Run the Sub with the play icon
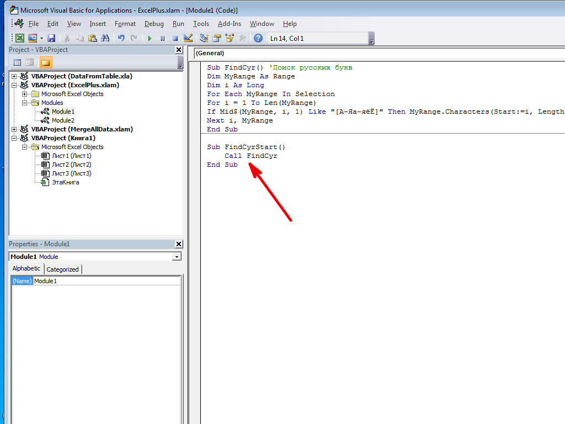Screen dimensions: 565x424 tap(150, 38)
